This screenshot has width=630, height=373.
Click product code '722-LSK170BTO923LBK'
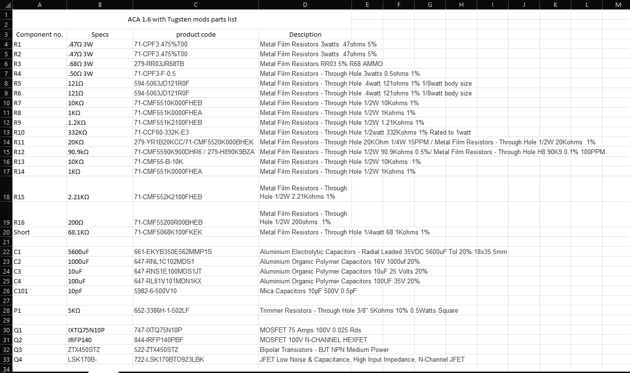[196, 359]
